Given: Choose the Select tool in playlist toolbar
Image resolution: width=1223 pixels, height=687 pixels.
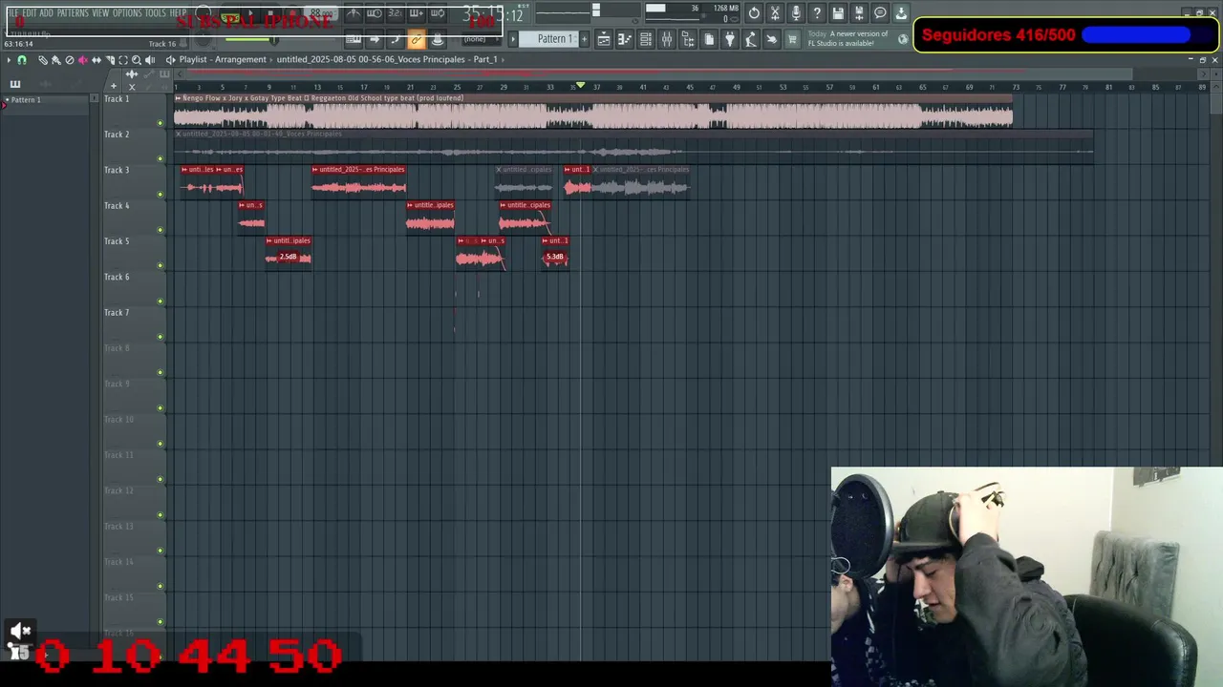Looking at the screenshot, I should tap(123, 60).
